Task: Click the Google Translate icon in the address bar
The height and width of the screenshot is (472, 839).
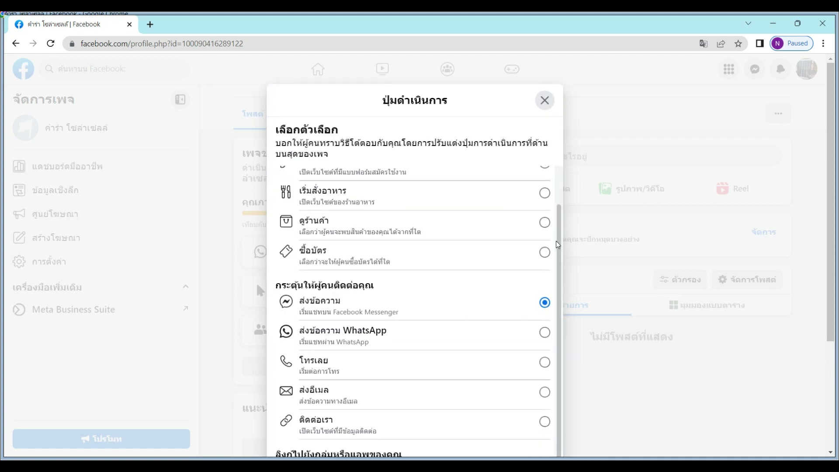Action: coord(703,44)
